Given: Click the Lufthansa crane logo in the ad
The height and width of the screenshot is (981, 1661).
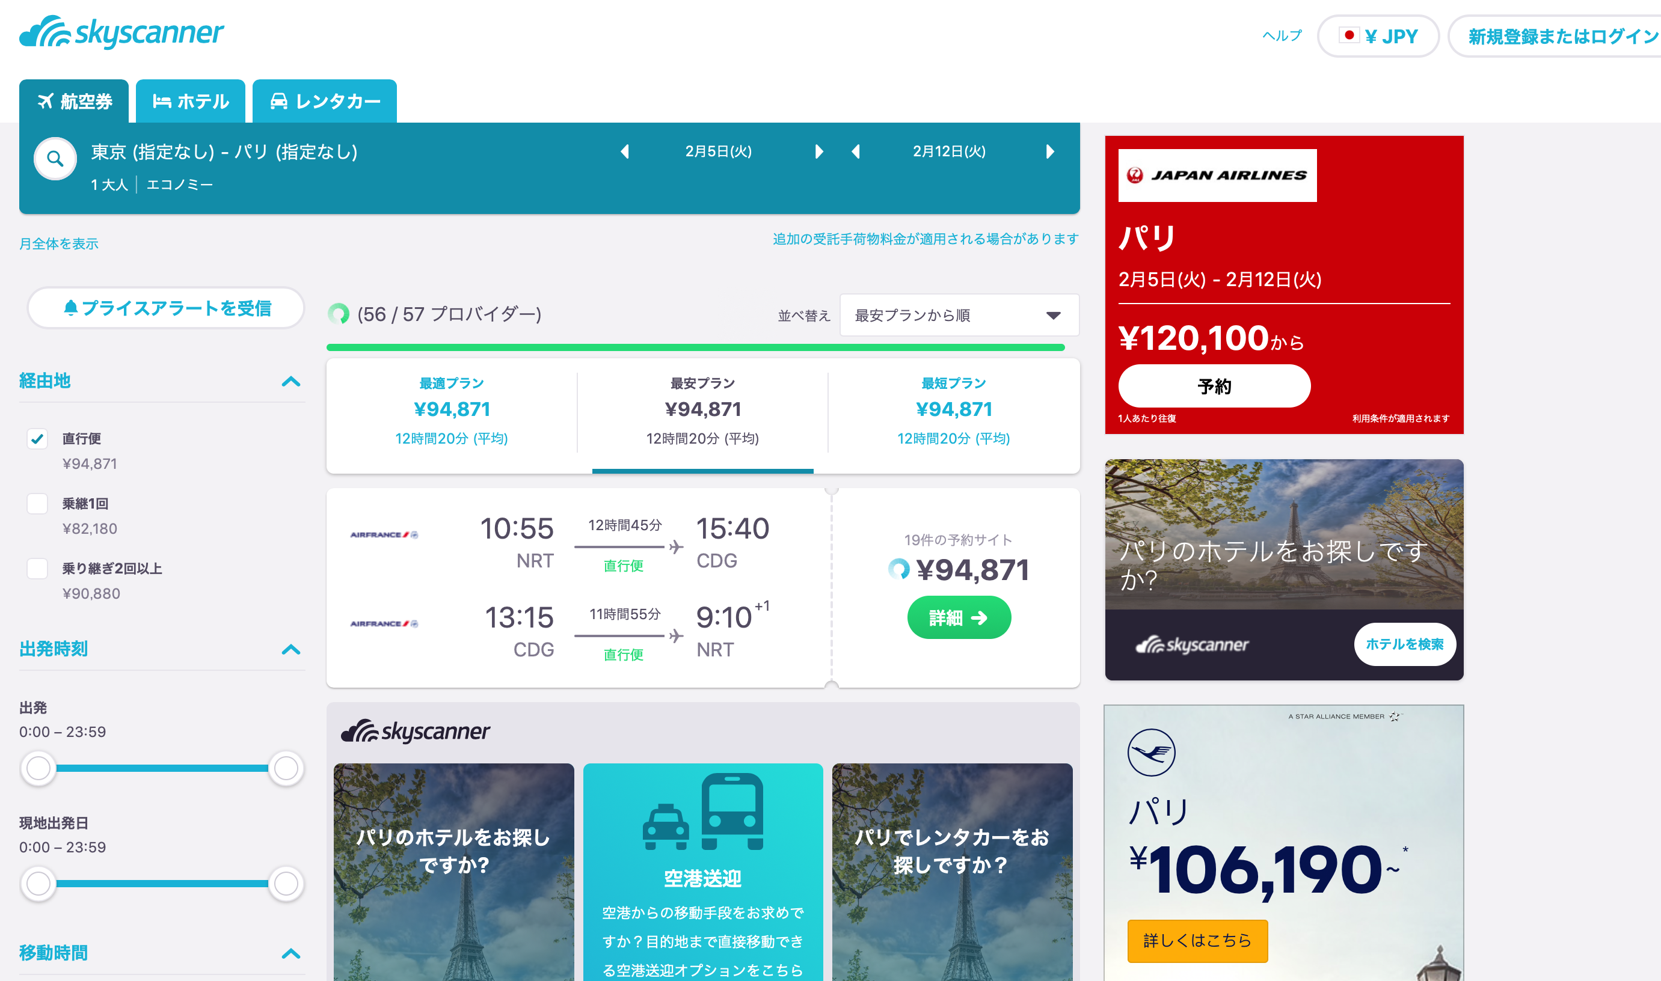Looking at the screenshot, I should (x=1151, y=752).
